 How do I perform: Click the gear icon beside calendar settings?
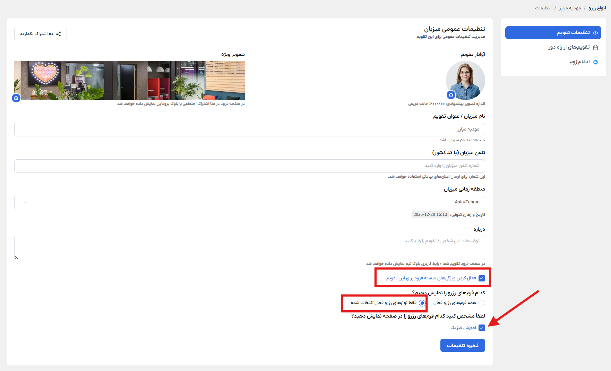(595, 33)
